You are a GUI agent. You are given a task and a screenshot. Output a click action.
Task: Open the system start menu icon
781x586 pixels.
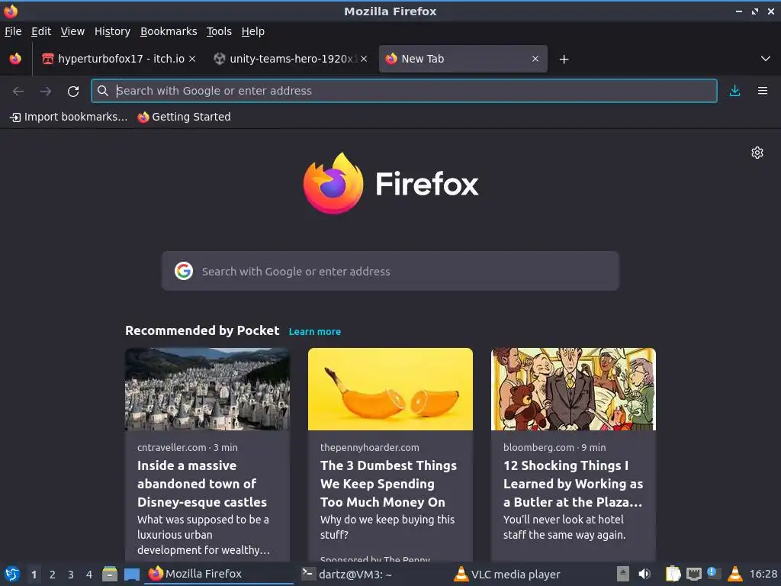click(12, 574)
